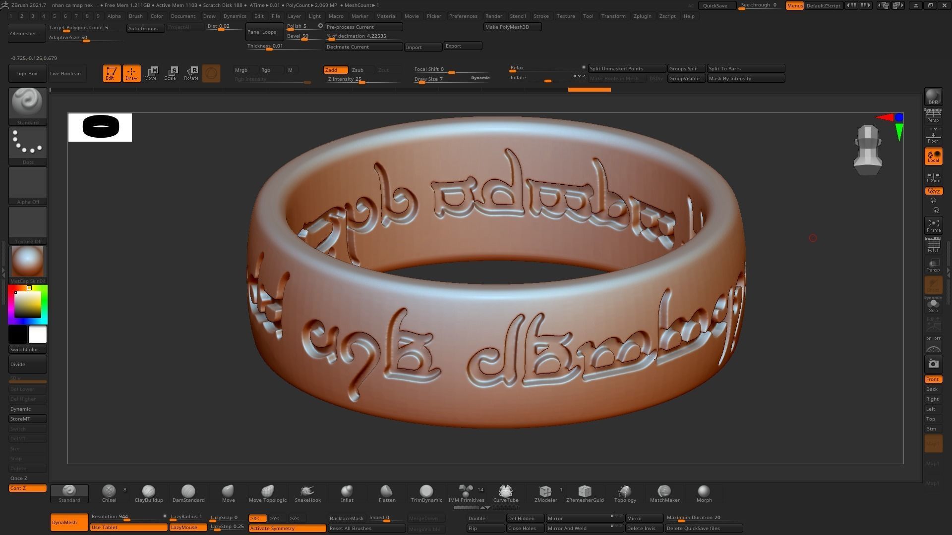The height and width of the screenshot is (535, 952).
Task: Switch to Scale gizmo mode
Action: click(171, 73)
